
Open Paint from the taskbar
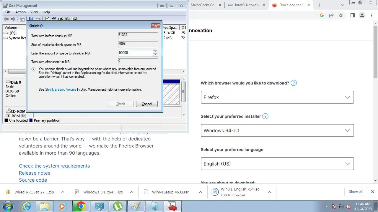[136, 206]
